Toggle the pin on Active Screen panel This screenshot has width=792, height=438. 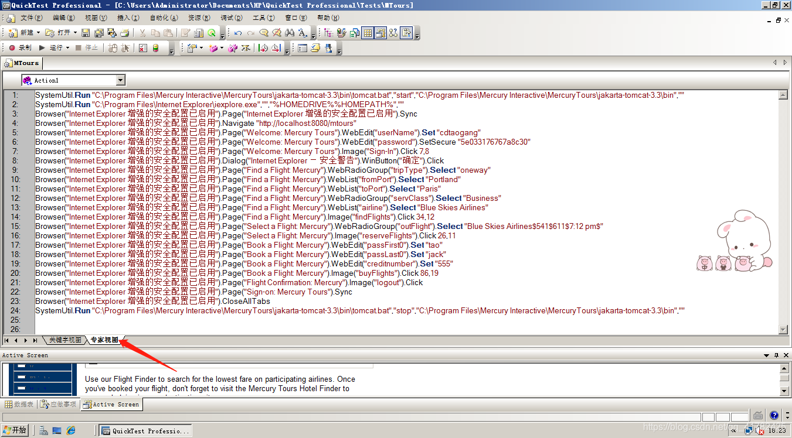coord(776,355)
